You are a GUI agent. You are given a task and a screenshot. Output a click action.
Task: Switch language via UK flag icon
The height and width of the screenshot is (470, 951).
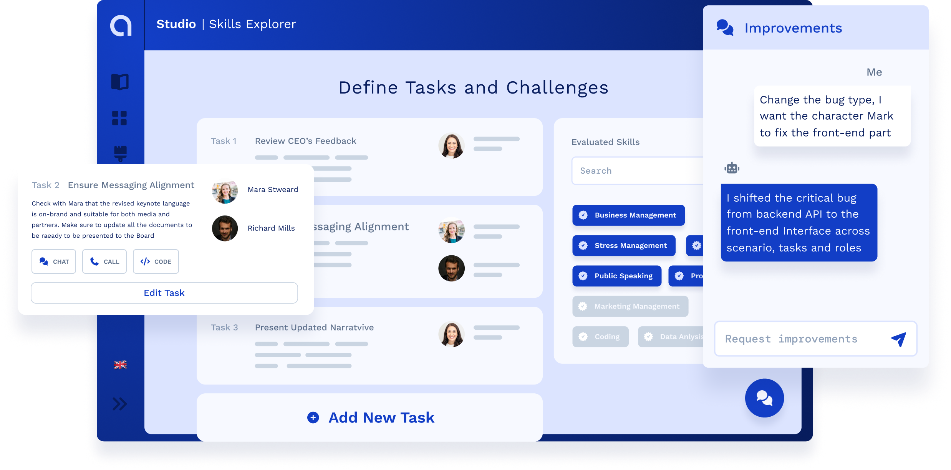(x=120, y=365)
